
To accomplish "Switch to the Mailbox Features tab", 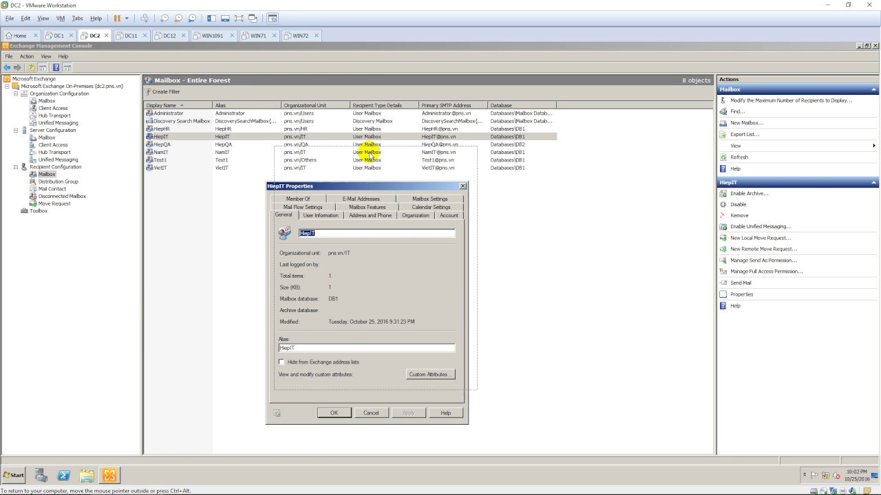I will (368, 207).
